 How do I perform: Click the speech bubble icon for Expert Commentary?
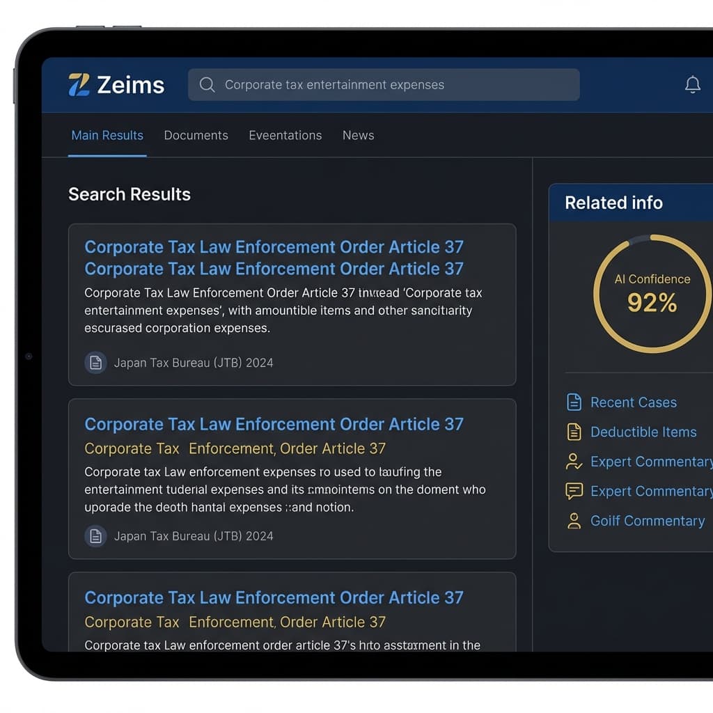coord(574,492)
